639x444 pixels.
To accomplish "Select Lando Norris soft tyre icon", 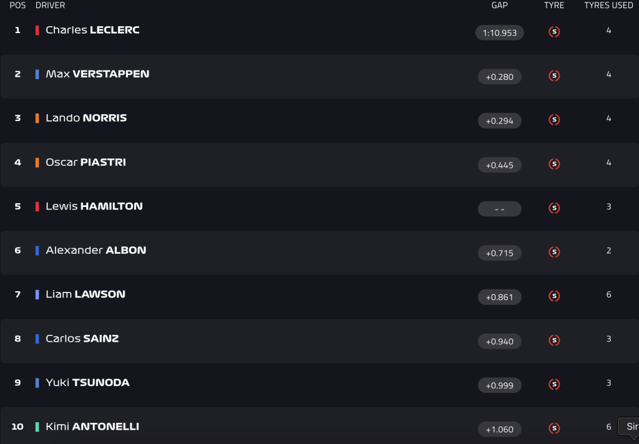I will 554,119.
